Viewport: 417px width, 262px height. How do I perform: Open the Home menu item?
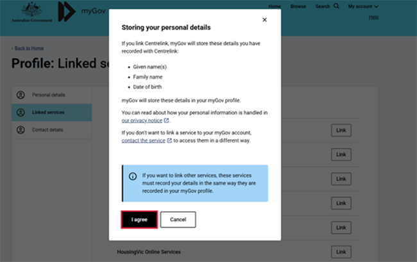tap(275, 6)
